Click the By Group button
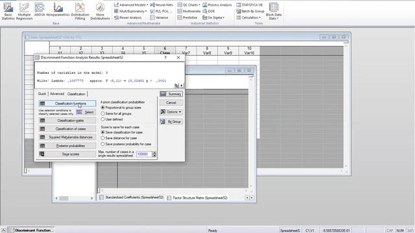This screenshot has height=233, width=415. pos(171,122)
